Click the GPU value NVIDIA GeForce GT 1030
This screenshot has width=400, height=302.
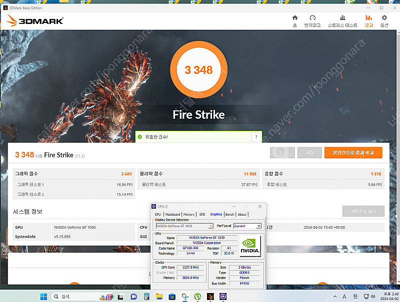(74, 227)
